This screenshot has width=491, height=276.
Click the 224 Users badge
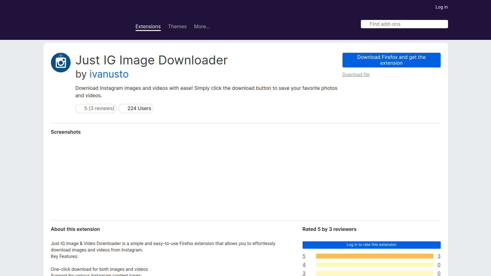[x=136, y=108]
